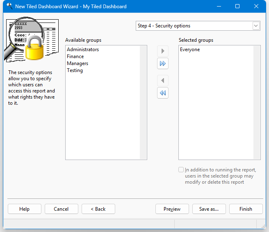Viewport: 269px width, 232px height.
Task: Go to previous step with Back
Action: pyautogui.click(x=98, y=209)
